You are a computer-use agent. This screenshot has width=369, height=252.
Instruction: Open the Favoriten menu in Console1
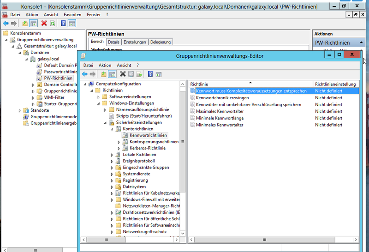click(x=72, y=15)
